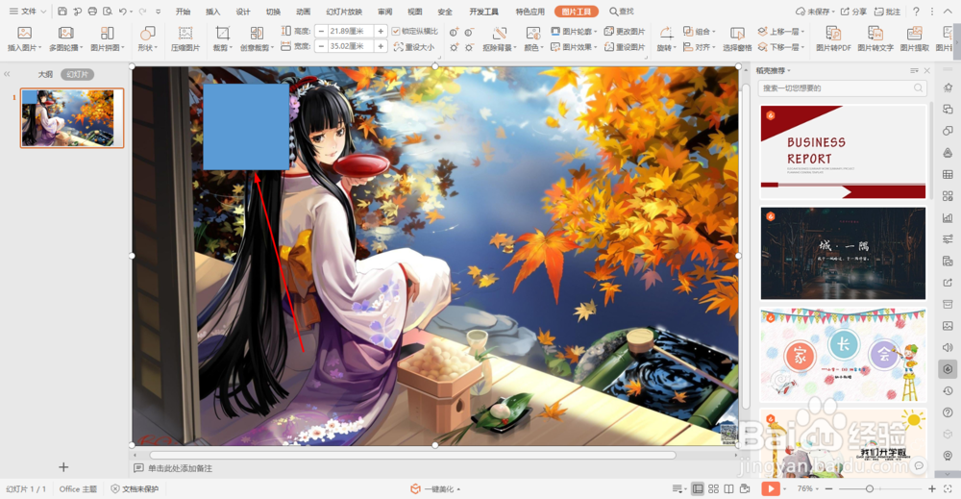Insert a picture (插入图片)

coord(24,38)
